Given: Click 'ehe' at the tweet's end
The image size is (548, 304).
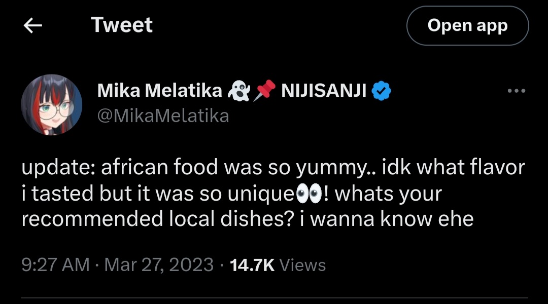Looking at the screenshot, I should point(458,219).
